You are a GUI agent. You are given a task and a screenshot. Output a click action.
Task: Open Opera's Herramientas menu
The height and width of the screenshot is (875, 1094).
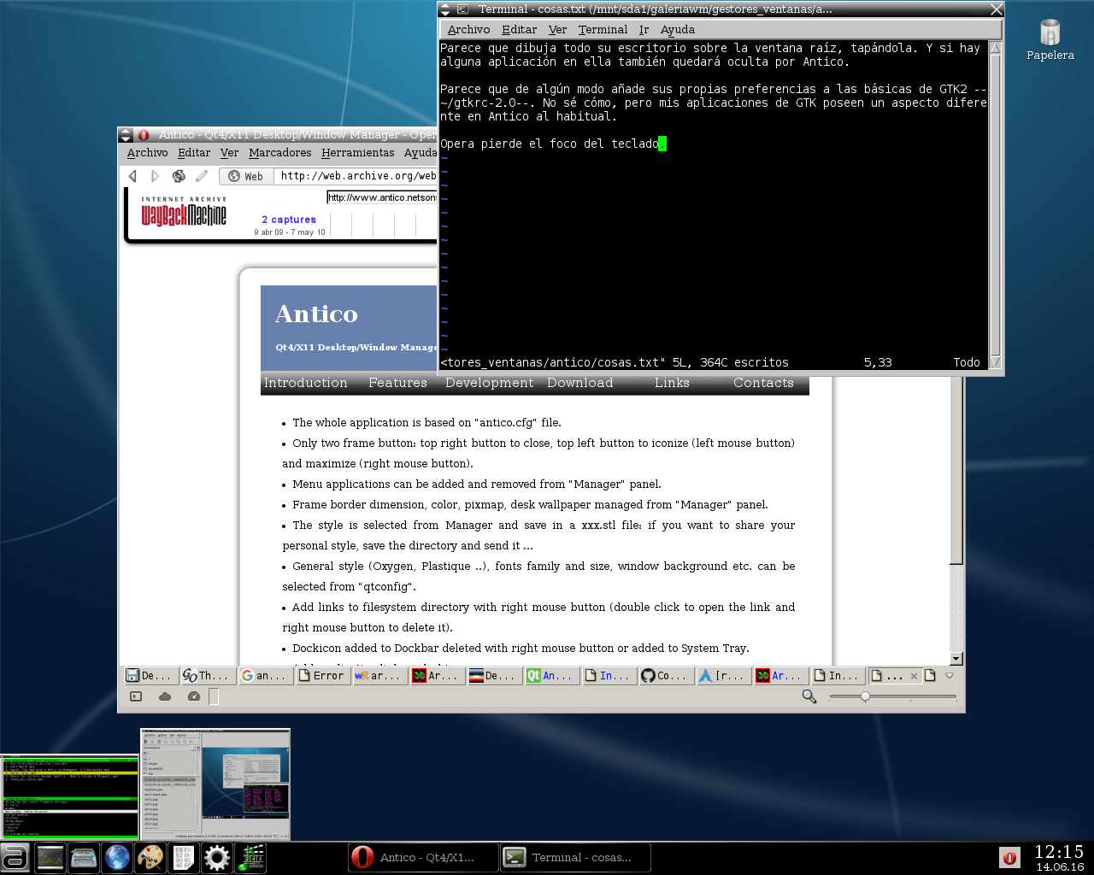click(358, 153)
